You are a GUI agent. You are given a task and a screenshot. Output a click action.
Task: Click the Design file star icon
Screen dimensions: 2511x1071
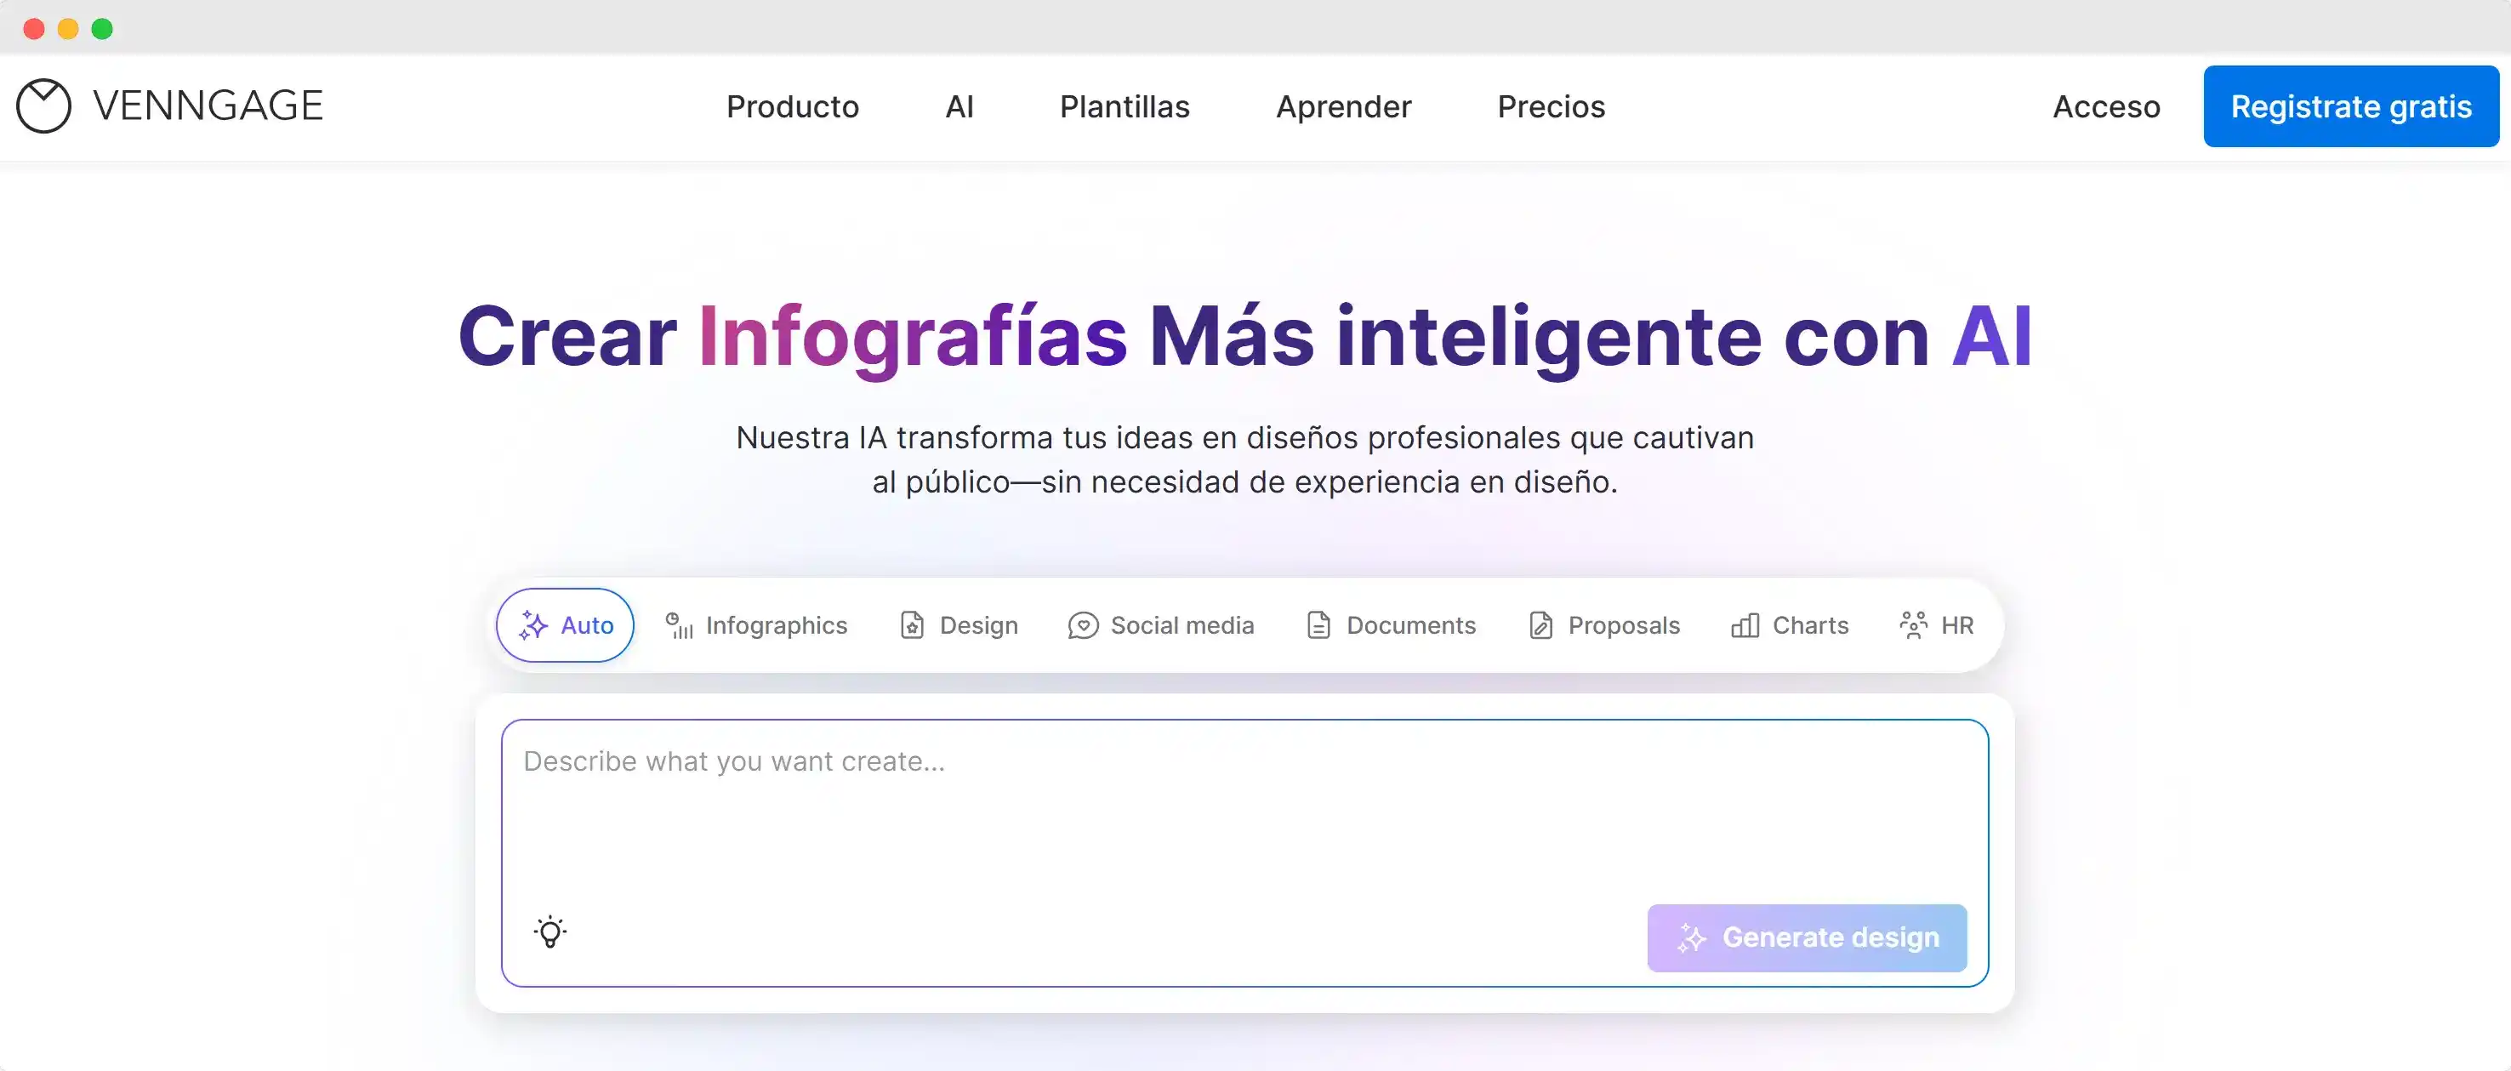click(x=911, y=625)
